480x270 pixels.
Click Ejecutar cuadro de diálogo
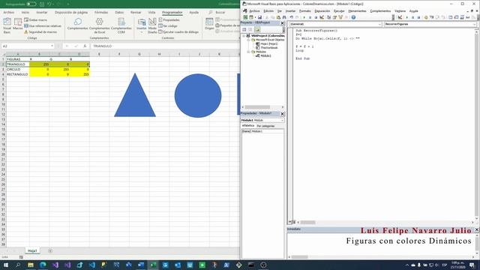click(x=178, y=31)
